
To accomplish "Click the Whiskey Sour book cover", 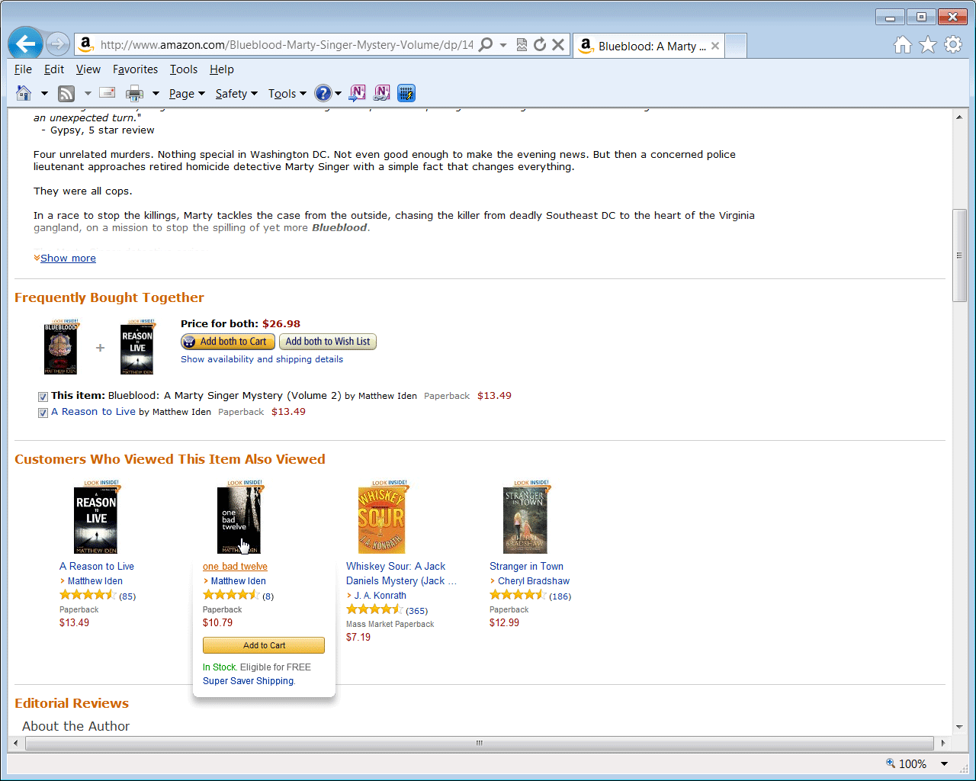I will pyautogui.click(x=381, y=517).
